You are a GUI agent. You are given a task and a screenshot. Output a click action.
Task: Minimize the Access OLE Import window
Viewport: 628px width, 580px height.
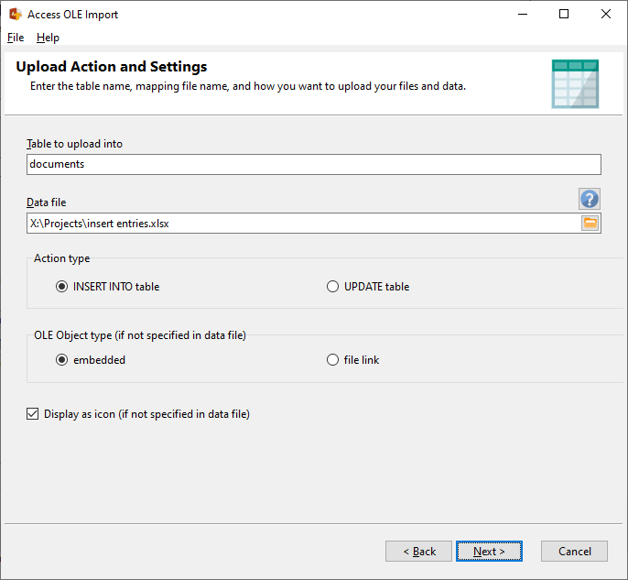point(522,15)
